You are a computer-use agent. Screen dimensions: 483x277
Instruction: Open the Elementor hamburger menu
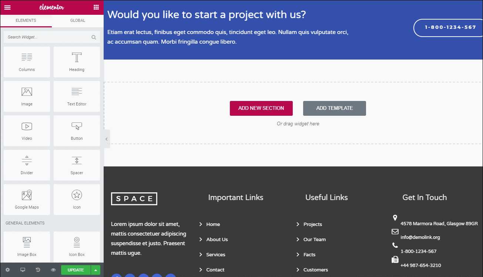(7, 7)
